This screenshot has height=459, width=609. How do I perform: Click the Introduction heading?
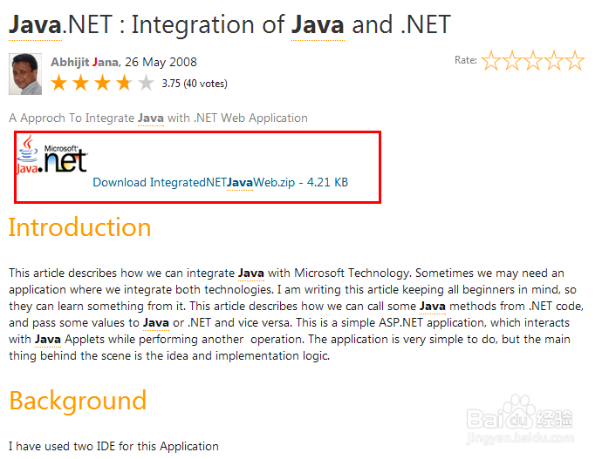(79, 227)
